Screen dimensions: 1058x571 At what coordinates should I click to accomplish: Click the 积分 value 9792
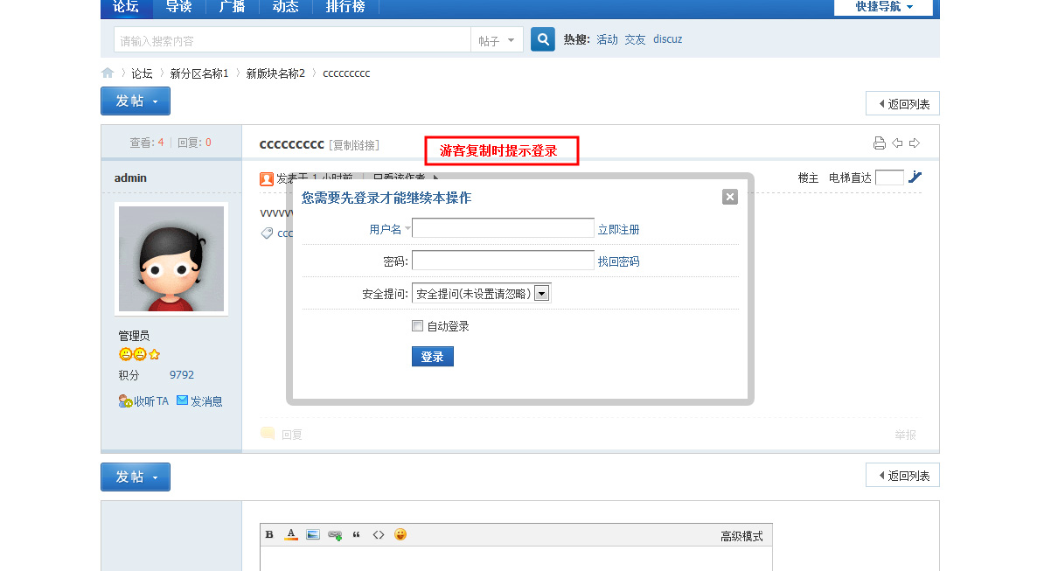(182, 375)
